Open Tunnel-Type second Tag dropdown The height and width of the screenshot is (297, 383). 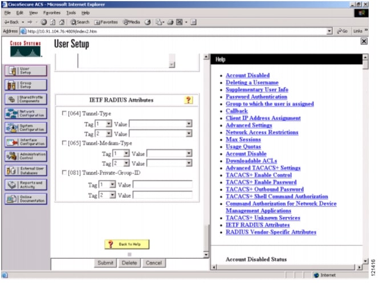103,133
